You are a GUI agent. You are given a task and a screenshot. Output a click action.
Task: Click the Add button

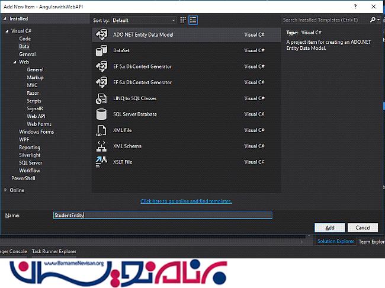click(329, 228)
